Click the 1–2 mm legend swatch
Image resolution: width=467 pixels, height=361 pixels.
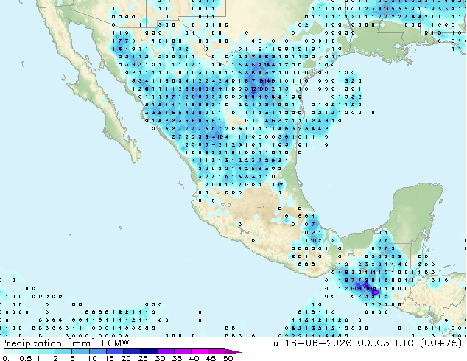click(46, 351)
